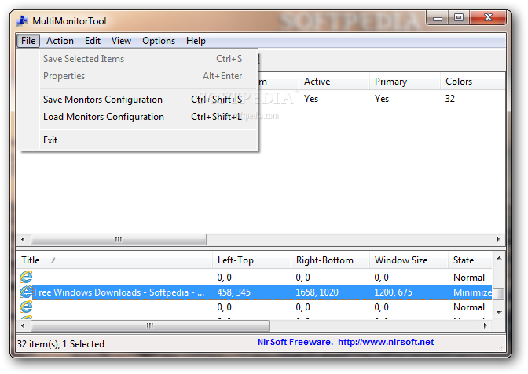This screenshot has width=528, height=374.
Task: Sort windows by the State column
Action: (470, 260)
